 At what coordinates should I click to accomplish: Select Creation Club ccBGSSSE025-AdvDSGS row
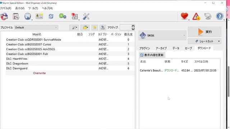click(70, 49)
